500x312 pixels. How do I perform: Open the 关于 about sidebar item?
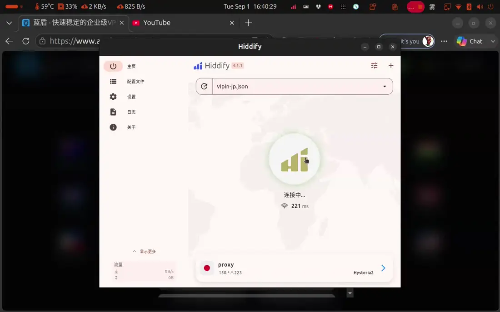pos(123,127)
